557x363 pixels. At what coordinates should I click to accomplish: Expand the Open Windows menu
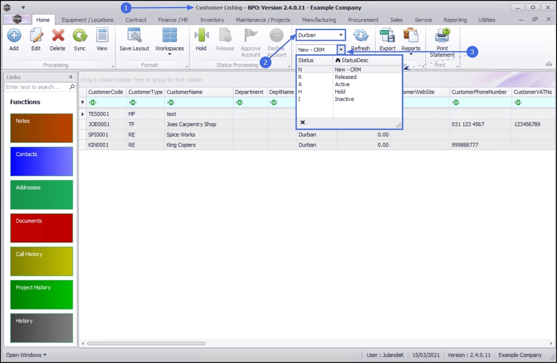click(x=26, y=355)
